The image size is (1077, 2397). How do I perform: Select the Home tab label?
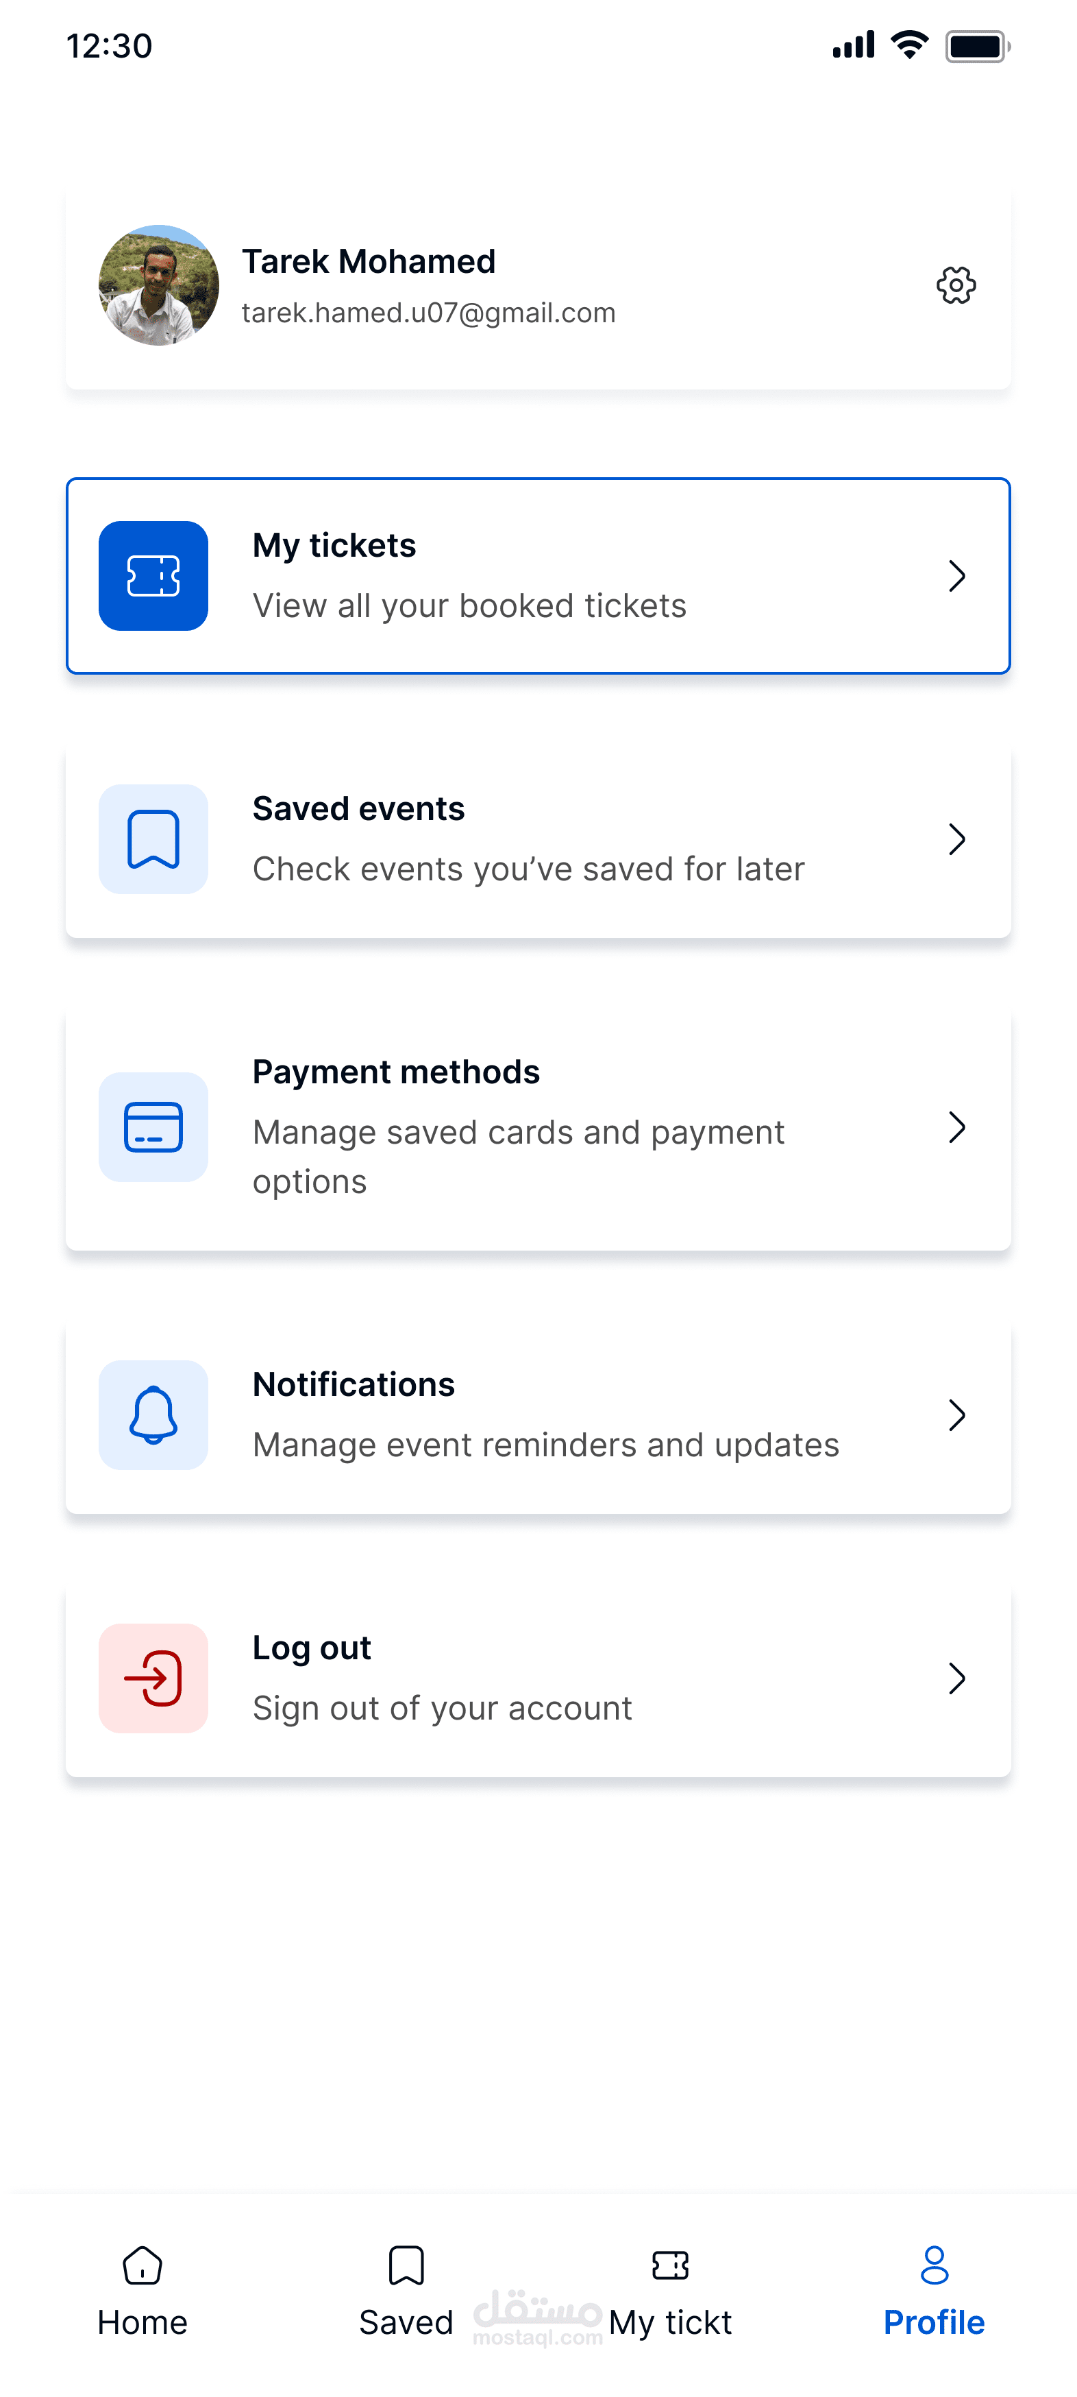[143, 2322]
